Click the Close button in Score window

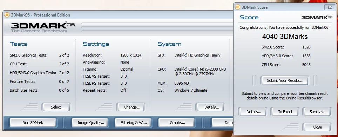317,127
